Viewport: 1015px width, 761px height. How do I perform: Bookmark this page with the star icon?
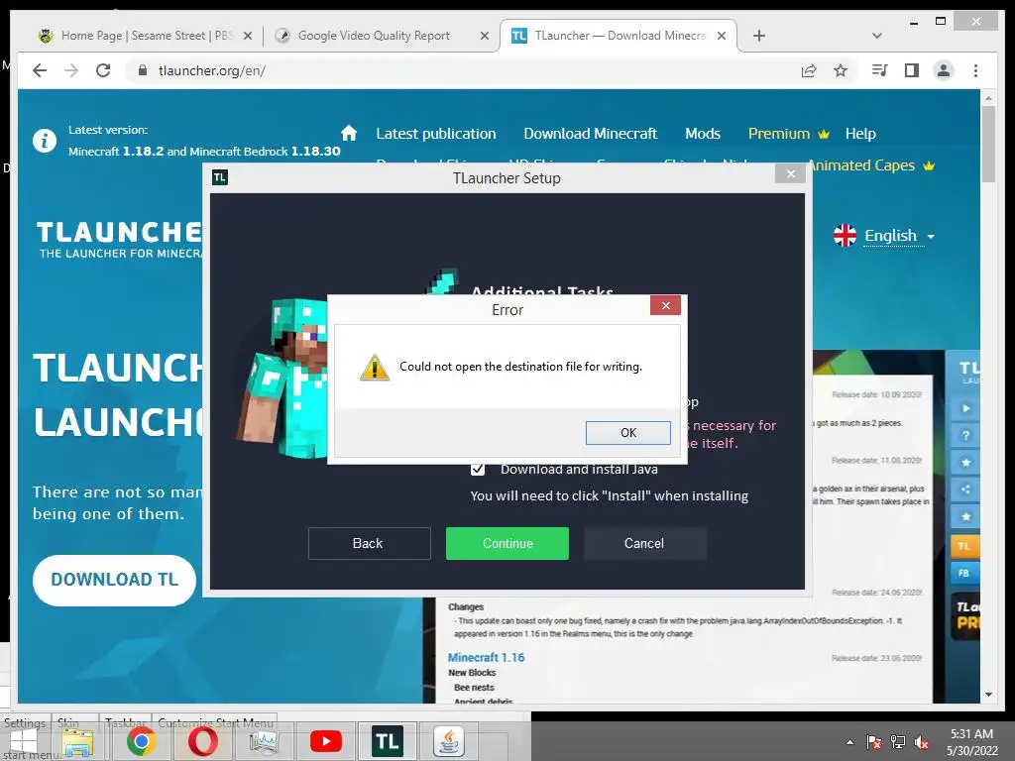coord(841,70)
